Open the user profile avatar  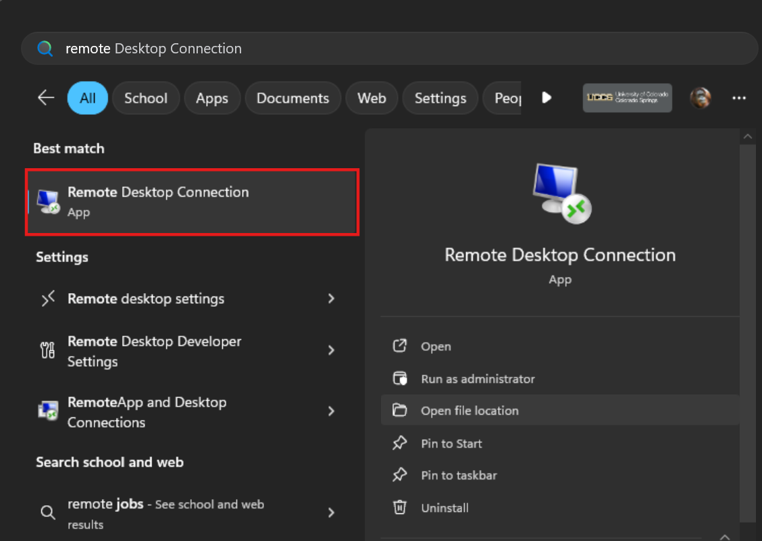coord(701,98)
